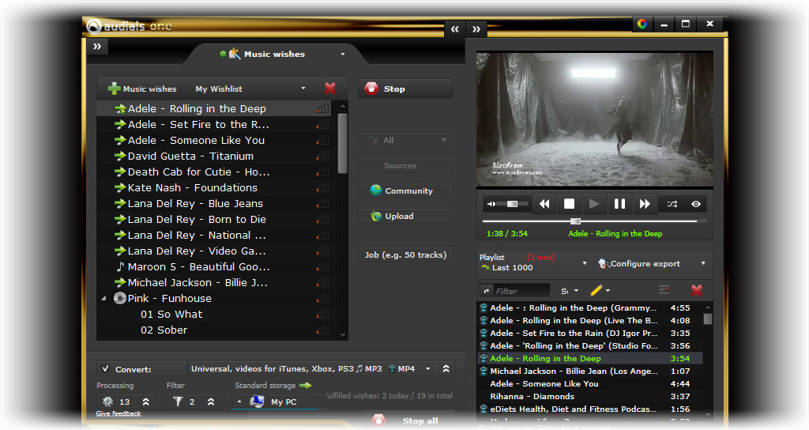This screenshot has width=809, height=430.
Task: Open Job (e.g. 50 tracks) button
Action: click(x=405, y=255)
